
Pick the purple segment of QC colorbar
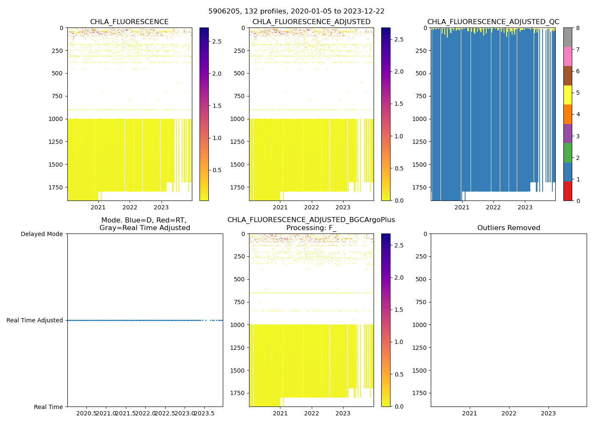click(x=568, y=133)
